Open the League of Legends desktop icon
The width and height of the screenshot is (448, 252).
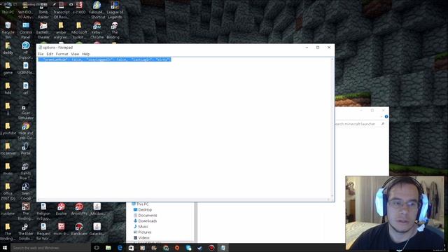pos(115,10)
